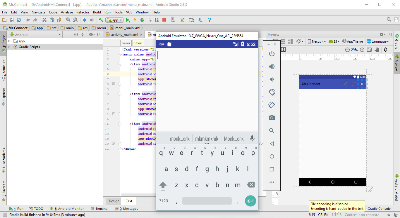Toggle the ?123 symbols key on keyboard

click(x=163, y=201)
